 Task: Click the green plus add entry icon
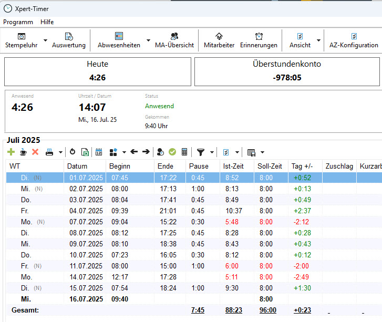point(11,152)
